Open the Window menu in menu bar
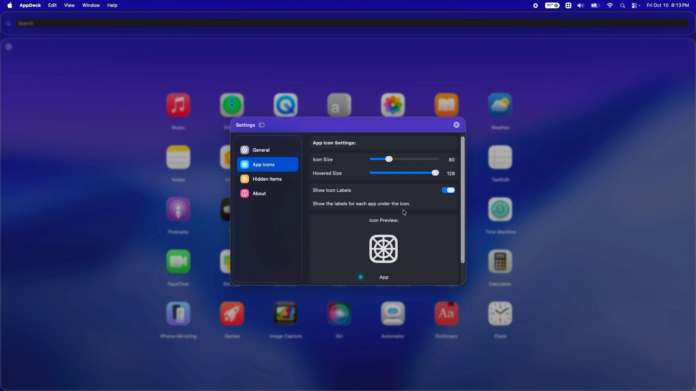Viewport: 696px width, 391px height. 91,5
